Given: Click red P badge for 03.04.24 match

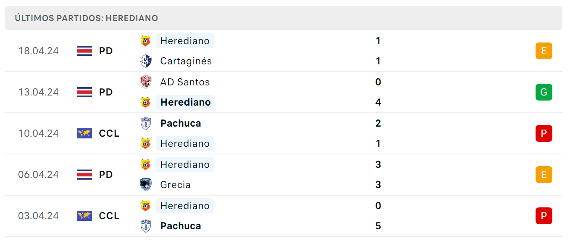Looking at the screenshot, I should point(544,216).
